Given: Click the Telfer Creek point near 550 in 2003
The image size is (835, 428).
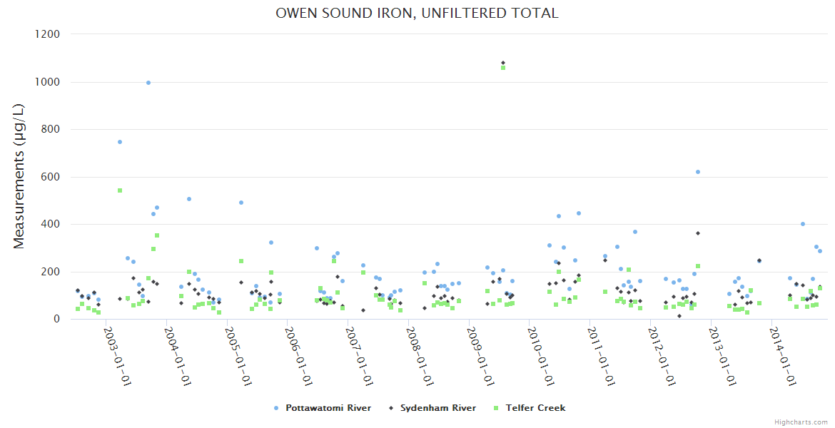Looking at the screenshot, I should tap(120, 190).
